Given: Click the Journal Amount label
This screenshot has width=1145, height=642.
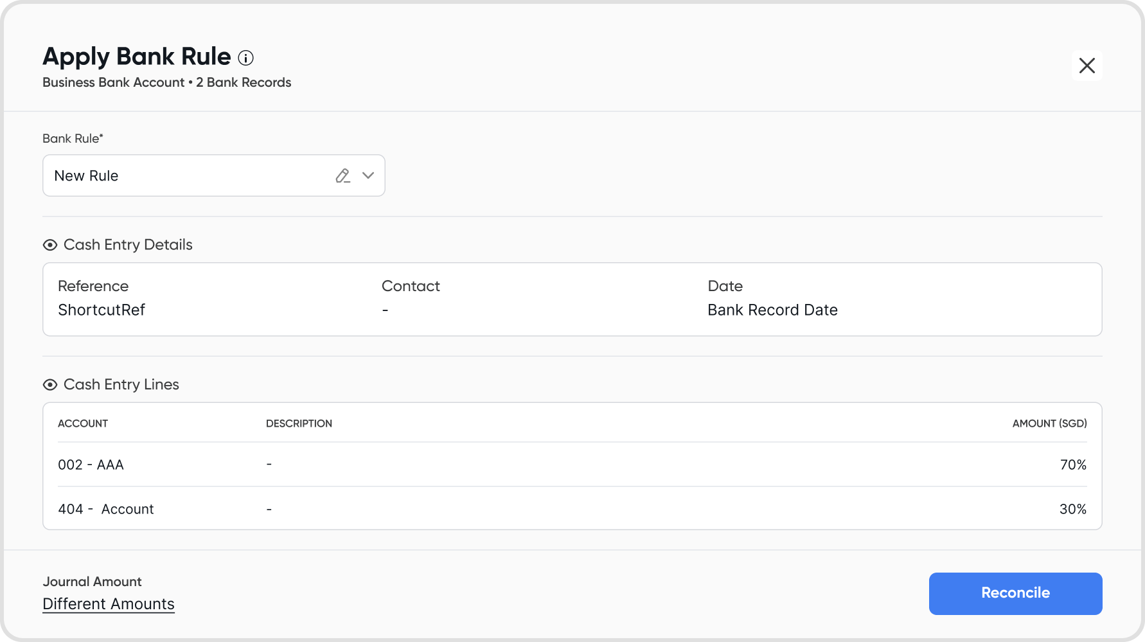Looking at the screenshot, I should (92, 582).
